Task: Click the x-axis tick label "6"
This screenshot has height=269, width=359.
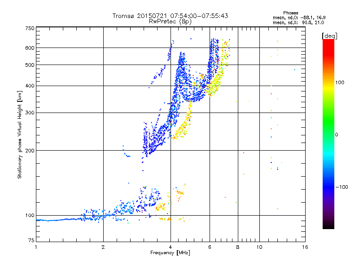Action: coord(210,247)
